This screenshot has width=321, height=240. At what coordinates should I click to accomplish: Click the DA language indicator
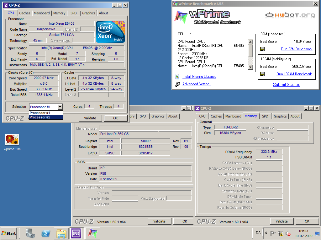click(258, 233)
